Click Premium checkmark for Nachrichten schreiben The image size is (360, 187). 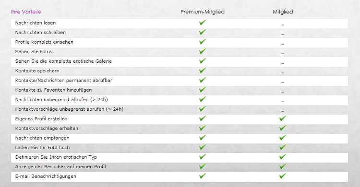pyautogui.click(x=203, y=32)
